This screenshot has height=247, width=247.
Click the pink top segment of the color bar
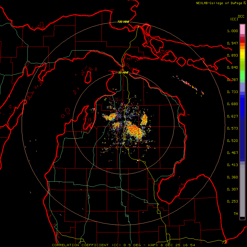(x=242, y=29)
